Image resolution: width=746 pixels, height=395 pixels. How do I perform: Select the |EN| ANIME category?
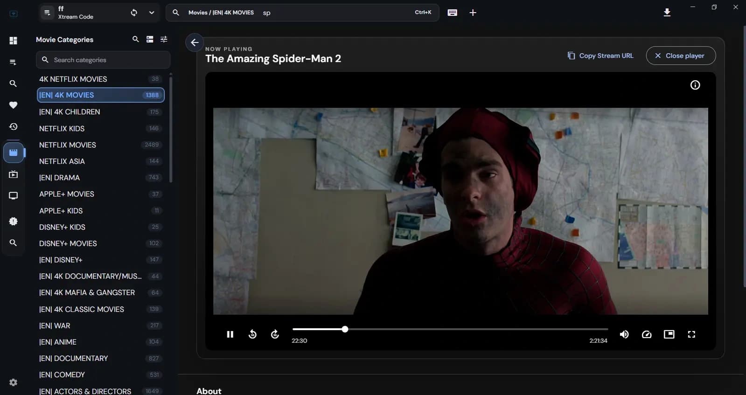(x=100, y=342)
